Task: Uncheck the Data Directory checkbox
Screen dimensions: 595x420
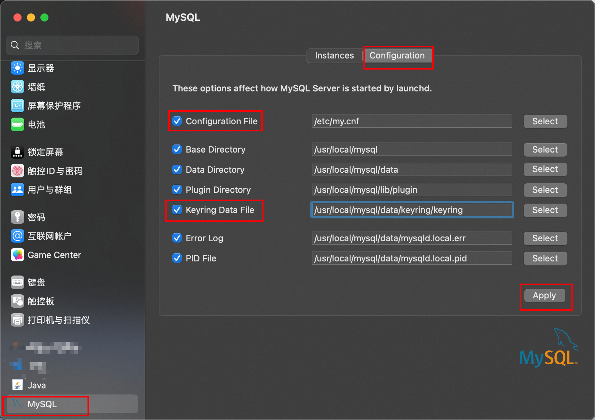Action: [177, 169]
